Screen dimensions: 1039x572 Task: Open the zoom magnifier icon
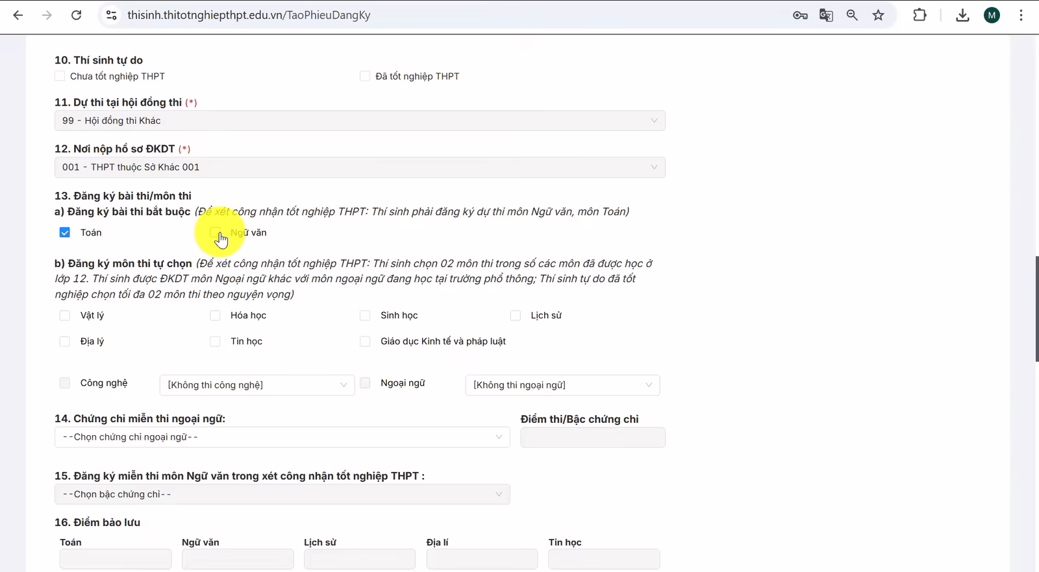(852, 15)
